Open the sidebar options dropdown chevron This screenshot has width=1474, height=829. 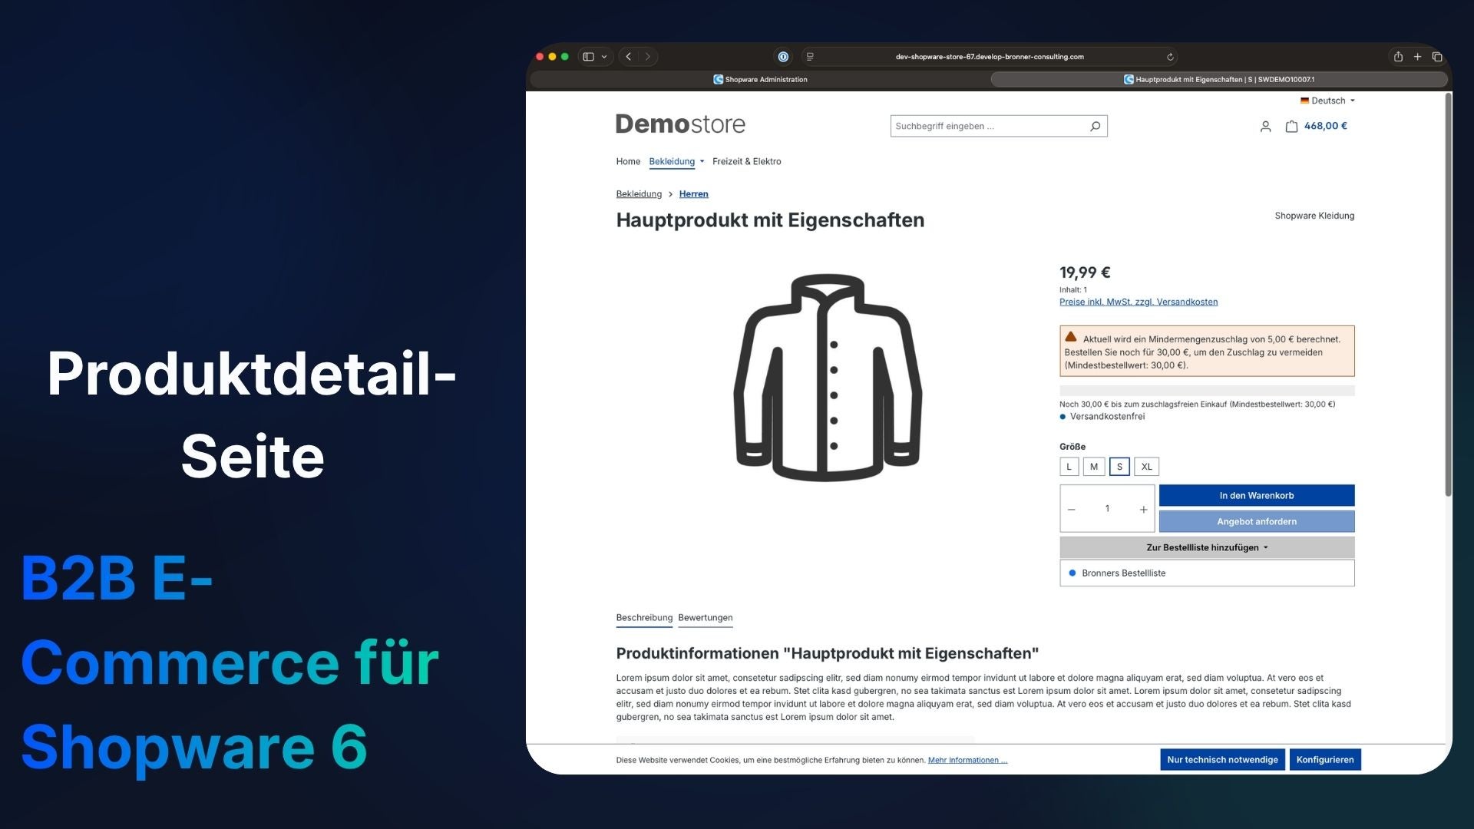click(604, 57)
